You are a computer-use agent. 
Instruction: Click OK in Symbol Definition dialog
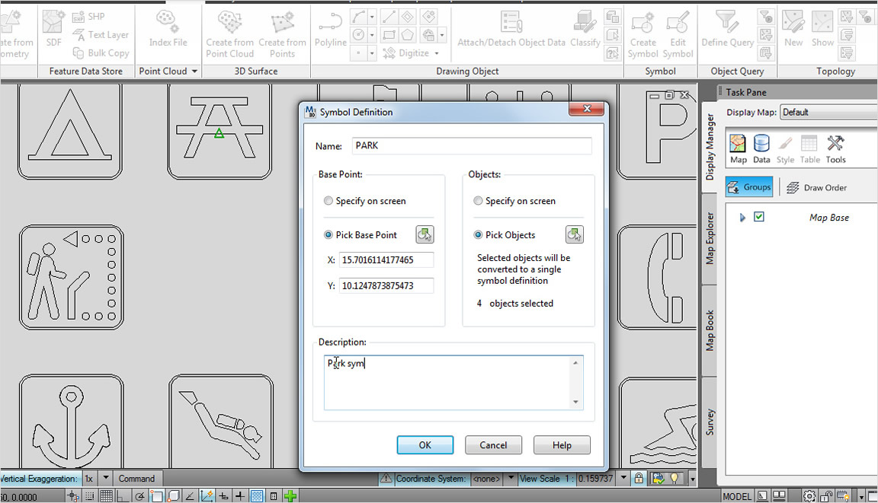425,445
